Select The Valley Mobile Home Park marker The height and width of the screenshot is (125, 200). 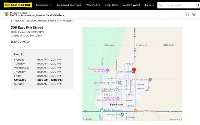coord(107,70)
